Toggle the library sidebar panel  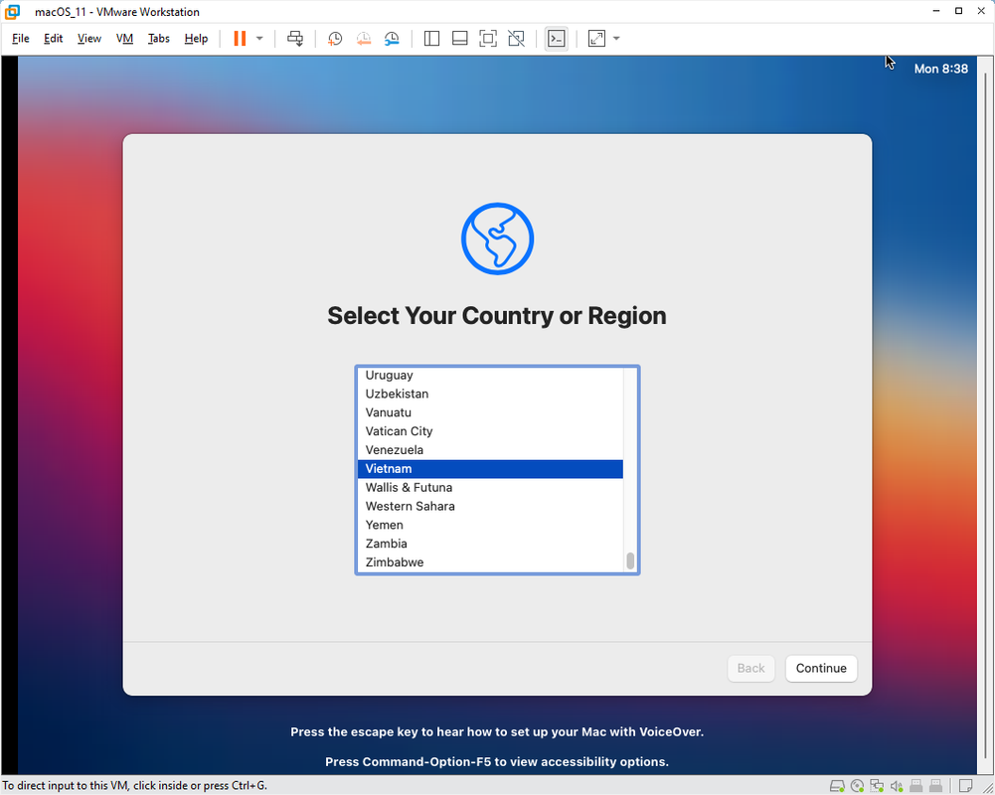[431, 39]
